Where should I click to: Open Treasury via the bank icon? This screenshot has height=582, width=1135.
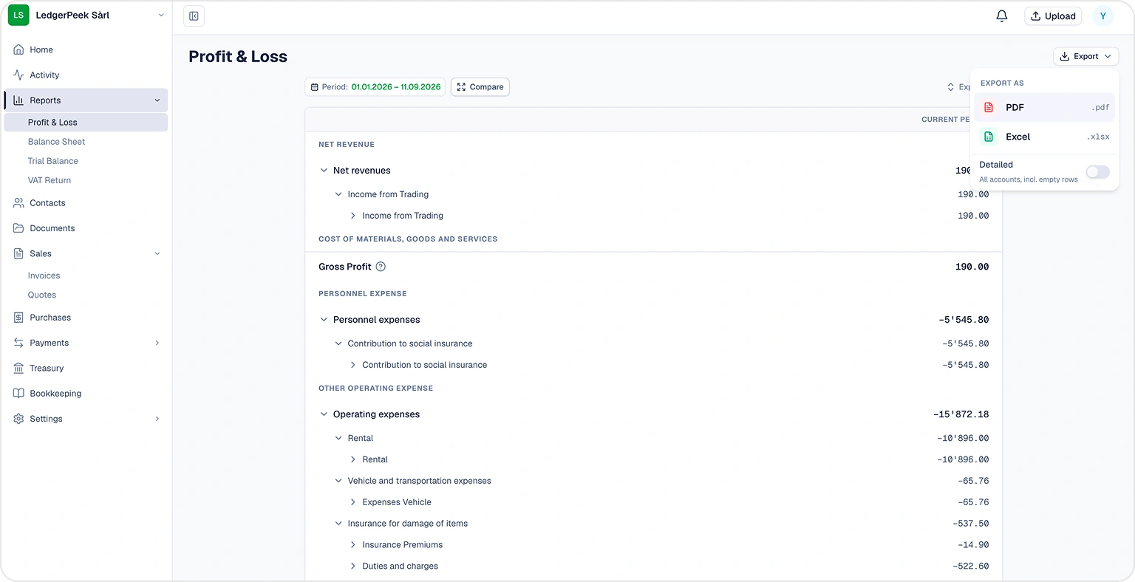[x=18, y=368]
